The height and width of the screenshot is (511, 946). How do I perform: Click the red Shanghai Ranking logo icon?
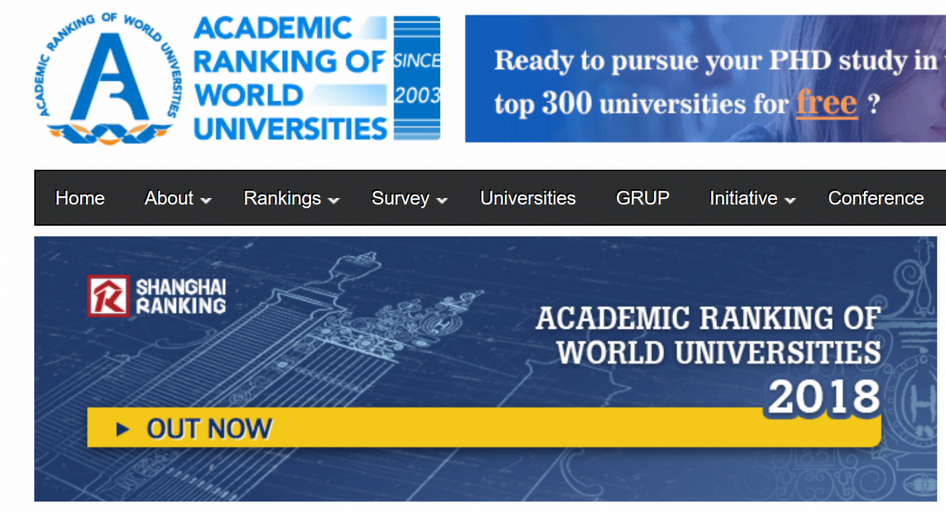tap(108, 296)
